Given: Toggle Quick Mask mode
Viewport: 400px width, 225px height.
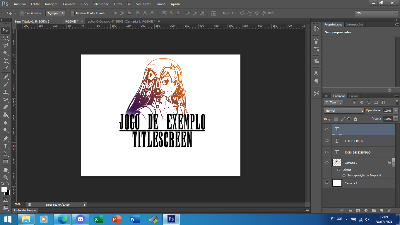Looking at the screenshot, I should pos(6,200).
